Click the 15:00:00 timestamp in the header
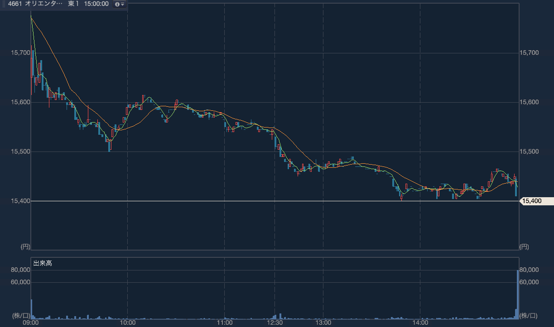 (96, 4)
